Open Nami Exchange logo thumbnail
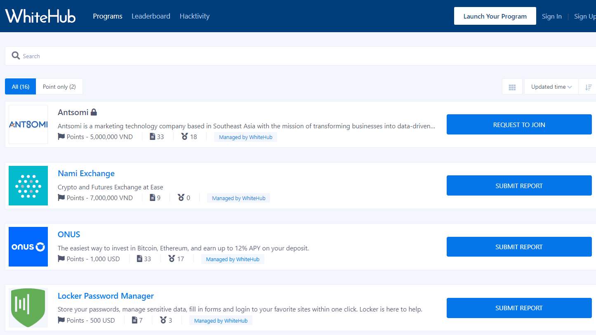 (x=28, y=186)
